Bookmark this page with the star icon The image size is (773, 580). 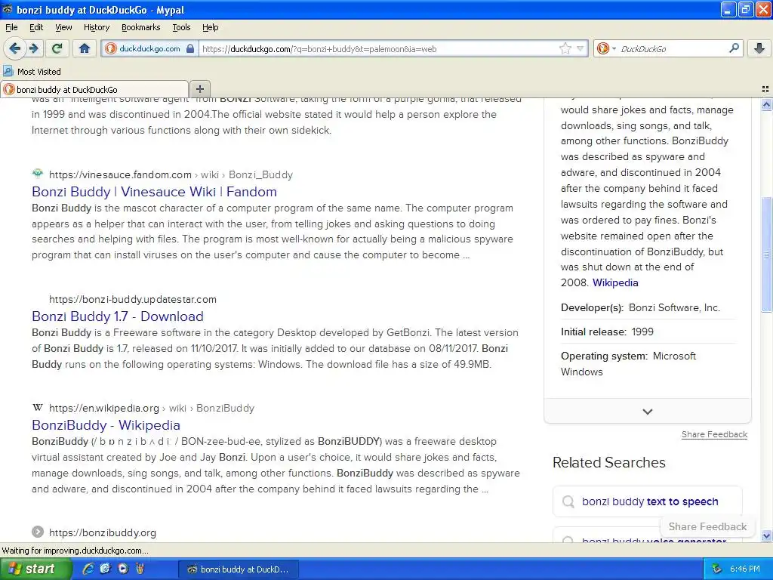(565, 48)
